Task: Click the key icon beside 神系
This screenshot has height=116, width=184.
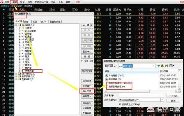Action: point(23,57)
